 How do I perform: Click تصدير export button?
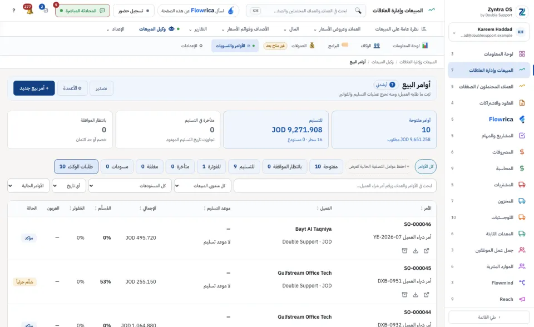(x=101, y=88)
